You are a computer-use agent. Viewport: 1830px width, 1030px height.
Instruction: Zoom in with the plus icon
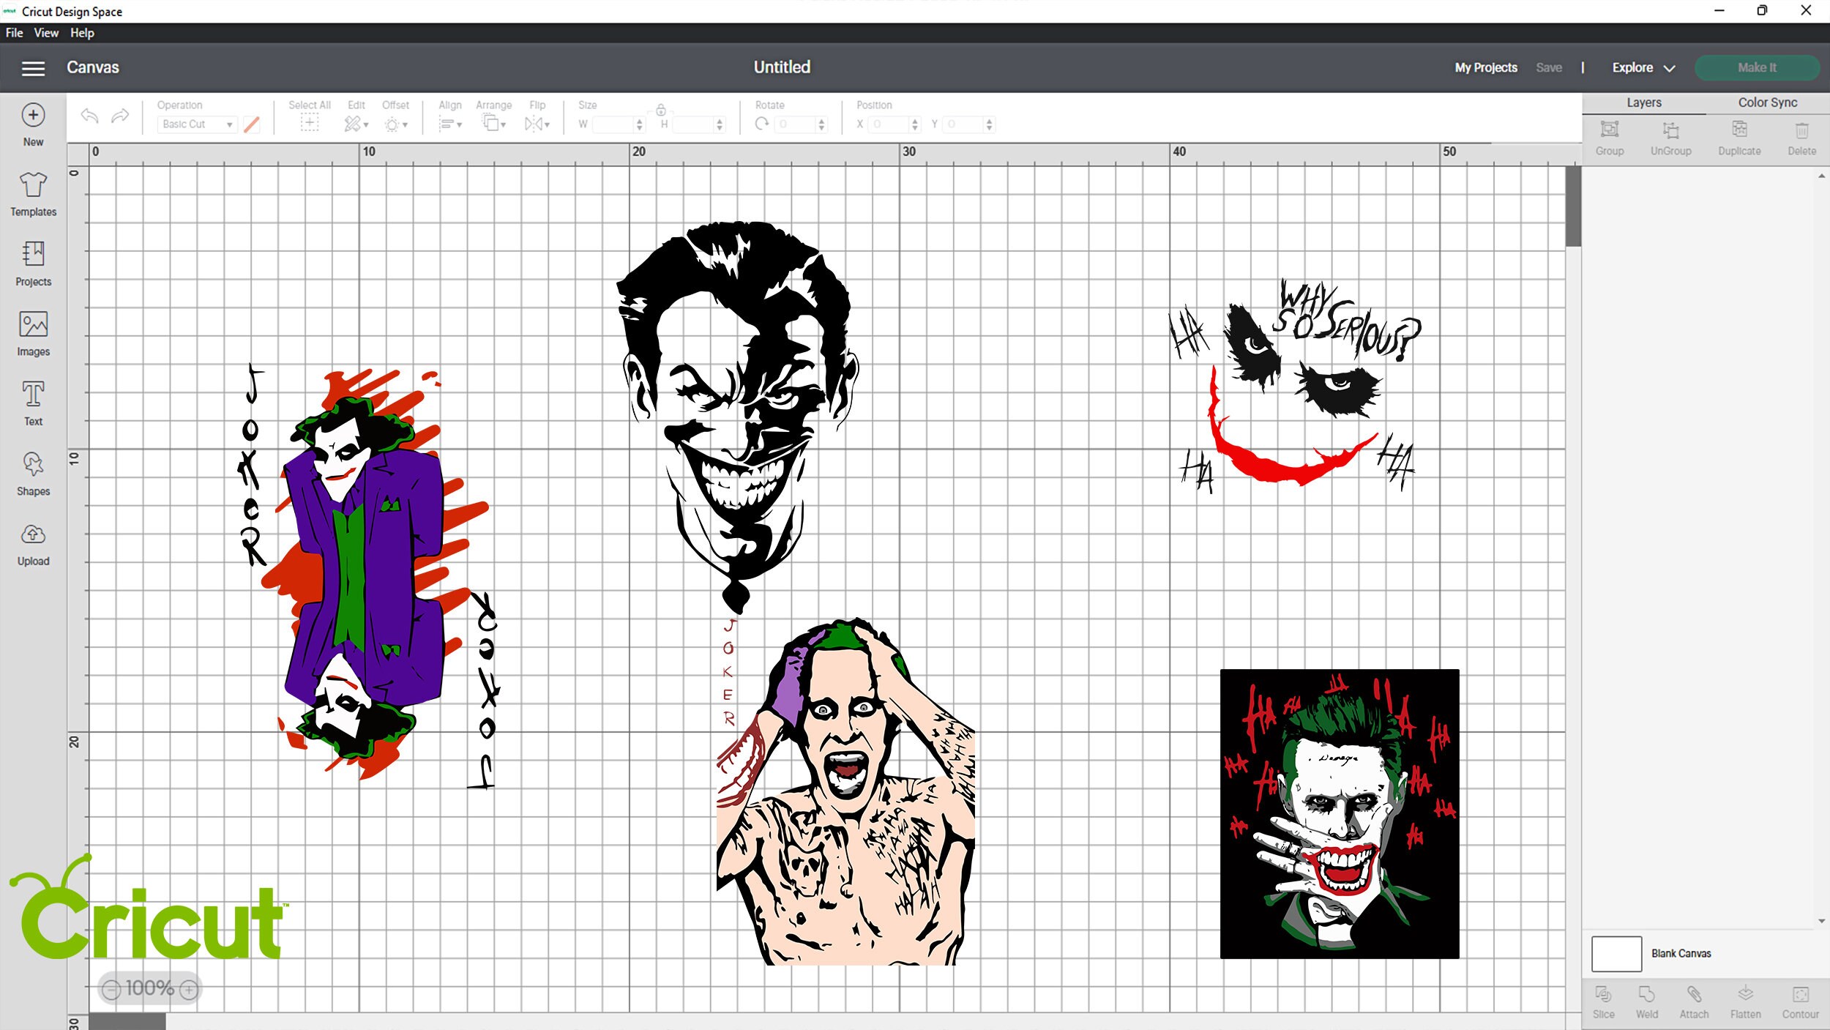189,990
